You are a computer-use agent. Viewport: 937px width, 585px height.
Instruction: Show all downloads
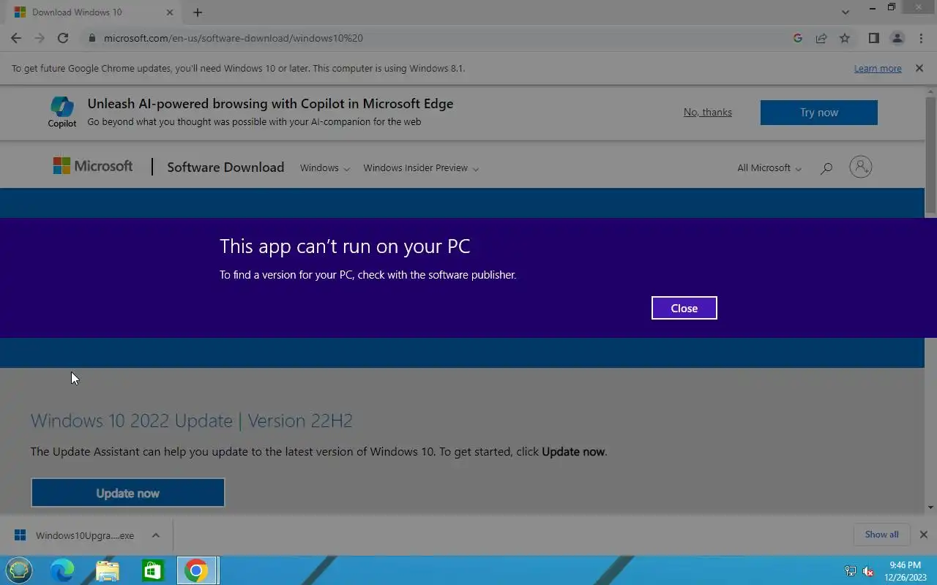[881, 535]
